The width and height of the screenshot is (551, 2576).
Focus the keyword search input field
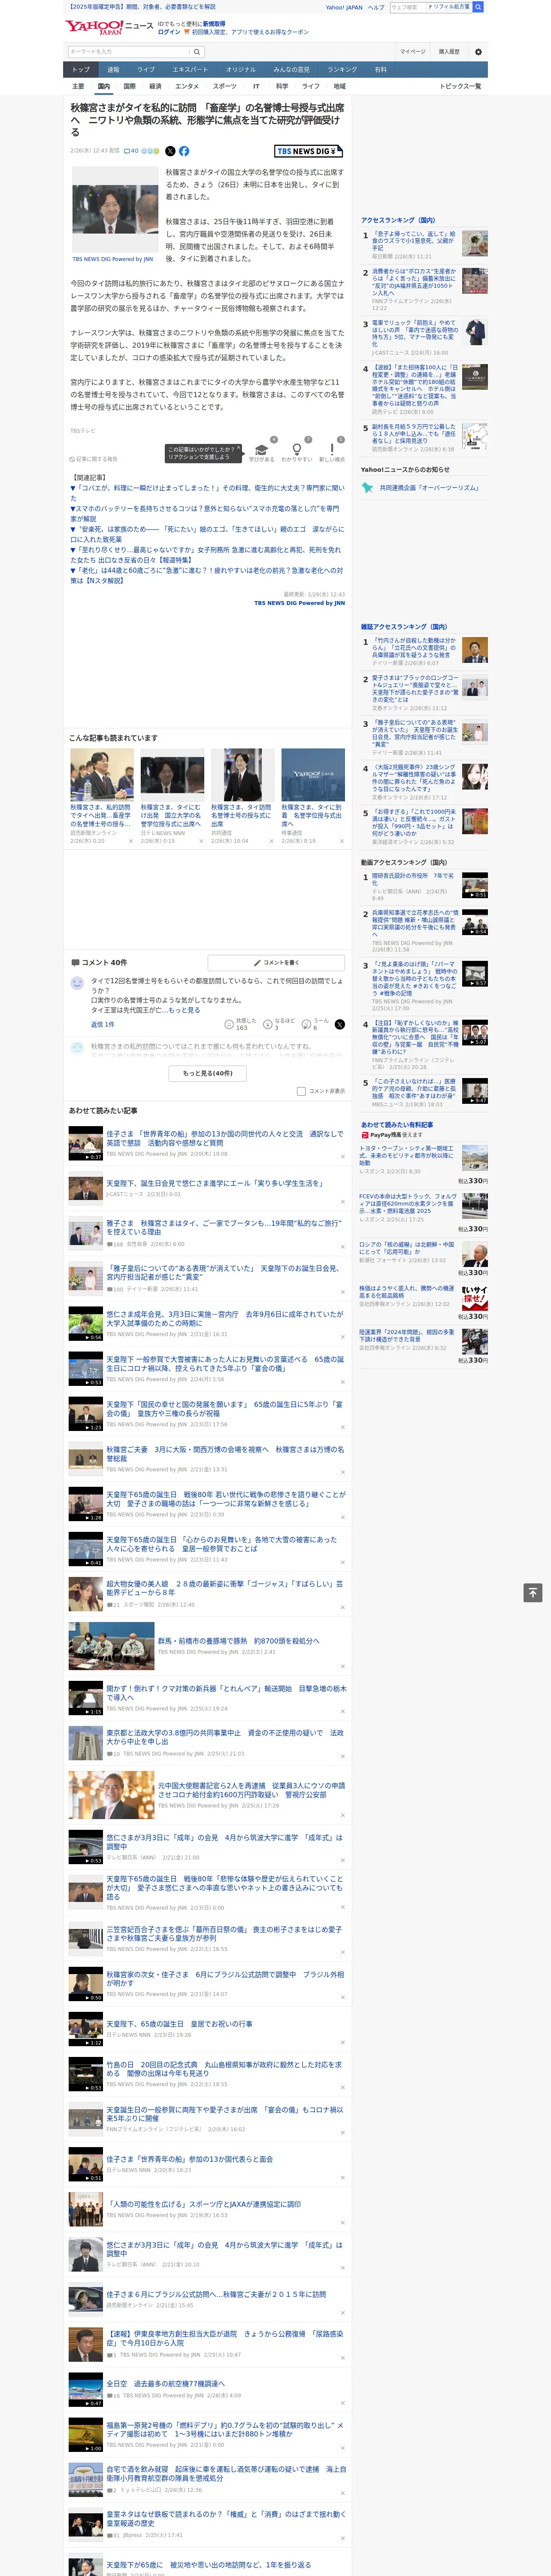click(x=129, y=52)
